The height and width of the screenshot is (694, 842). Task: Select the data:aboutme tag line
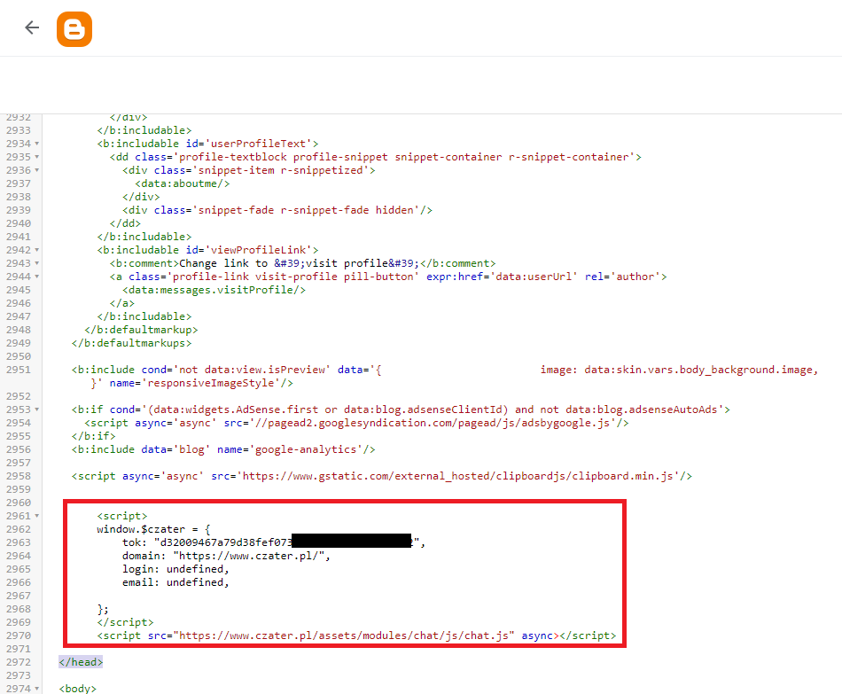coord(183,183)
